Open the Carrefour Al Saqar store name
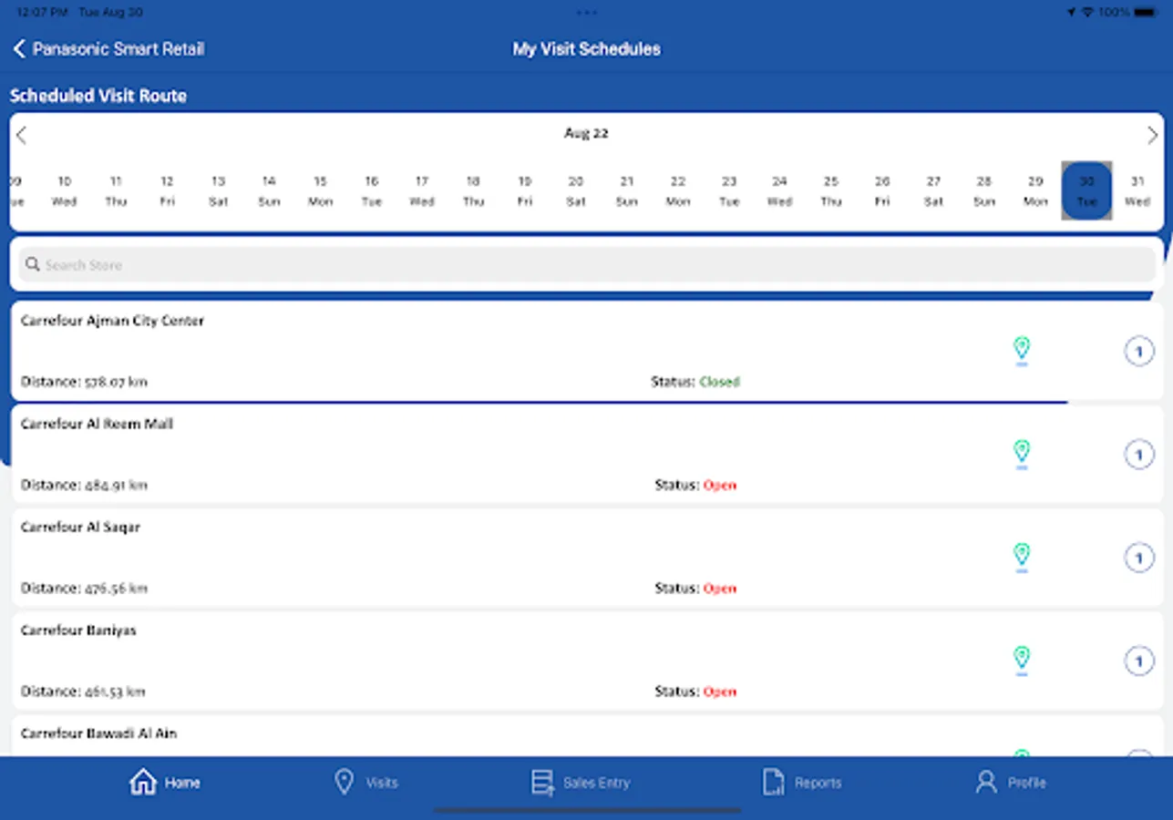Viewport: 1173px width, 820px height. coord(80,527)
